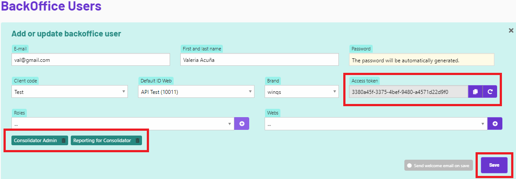Select the access token text field
This screenshot has width=516, height=179.
[x=409, y=92]
